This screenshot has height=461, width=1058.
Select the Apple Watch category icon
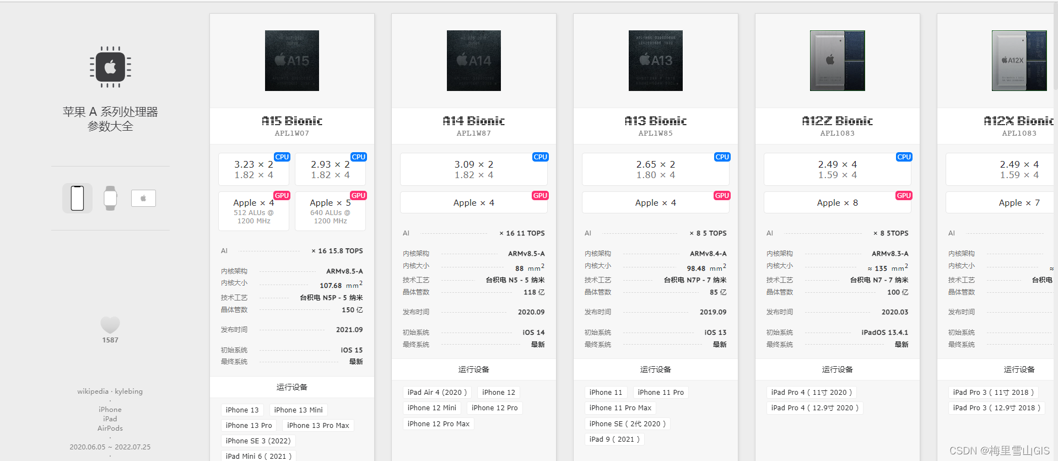pyautogui.click(x=110, y=198)
